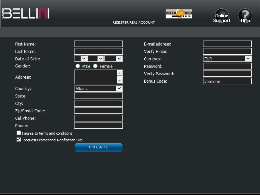Viewport: 260px width, 195px height.
Task: Open the terms and conditions link
Action: tap(56, 133)
